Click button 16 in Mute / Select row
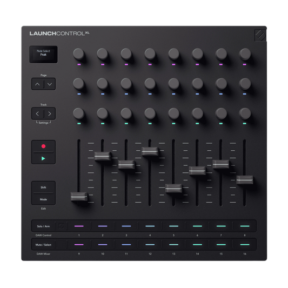 (x=245, y=245)
